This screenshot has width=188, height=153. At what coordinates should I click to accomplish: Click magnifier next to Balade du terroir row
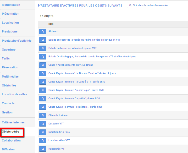click(x=43, y=48)
